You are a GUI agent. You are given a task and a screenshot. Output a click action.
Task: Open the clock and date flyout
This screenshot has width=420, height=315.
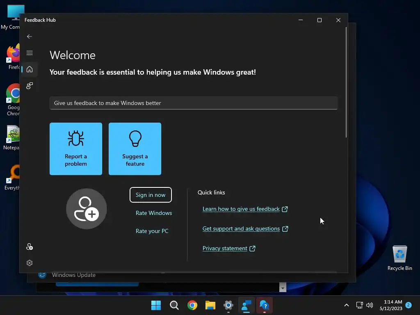pos(391,305)
